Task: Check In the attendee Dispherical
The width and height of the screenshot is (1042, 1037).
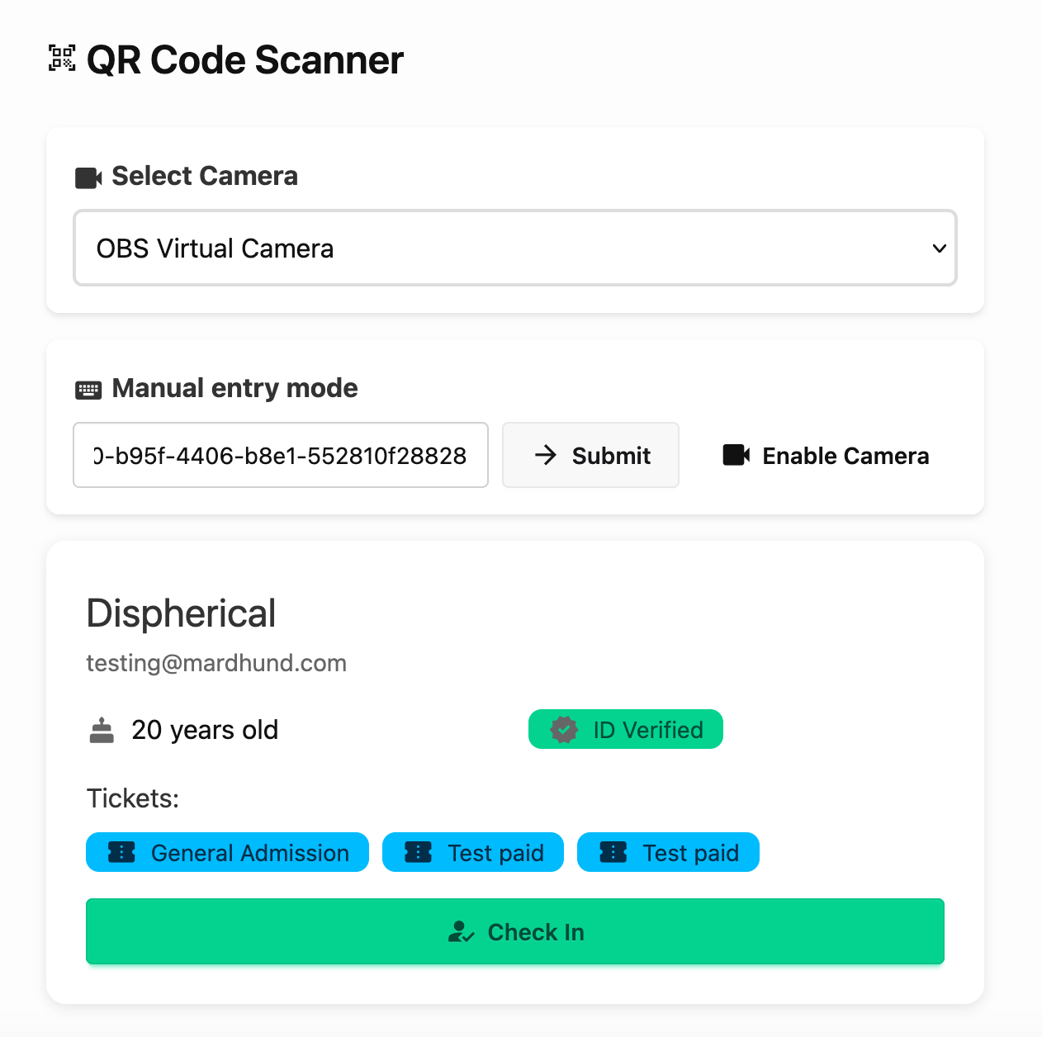Action: 514,931
